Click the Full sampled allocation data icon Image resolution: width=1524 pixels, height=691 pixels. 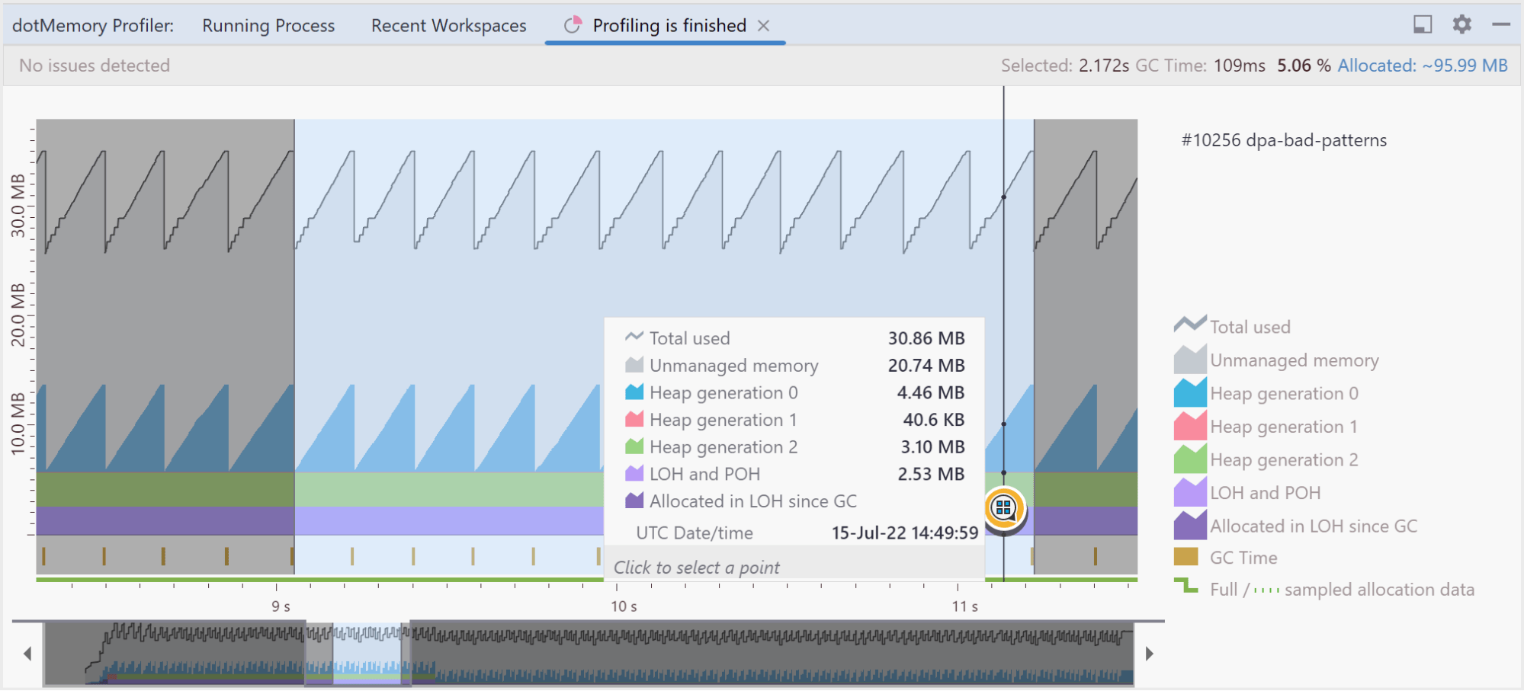[x=1186, y=587]
